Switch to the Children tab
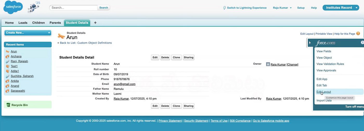Screen dimensions: 364x131 (x=38, y=23)
